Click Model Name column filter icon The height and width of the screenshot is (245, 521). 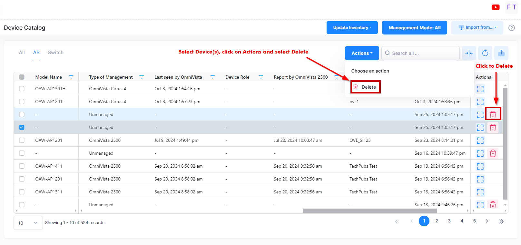(x=71, y=77)
